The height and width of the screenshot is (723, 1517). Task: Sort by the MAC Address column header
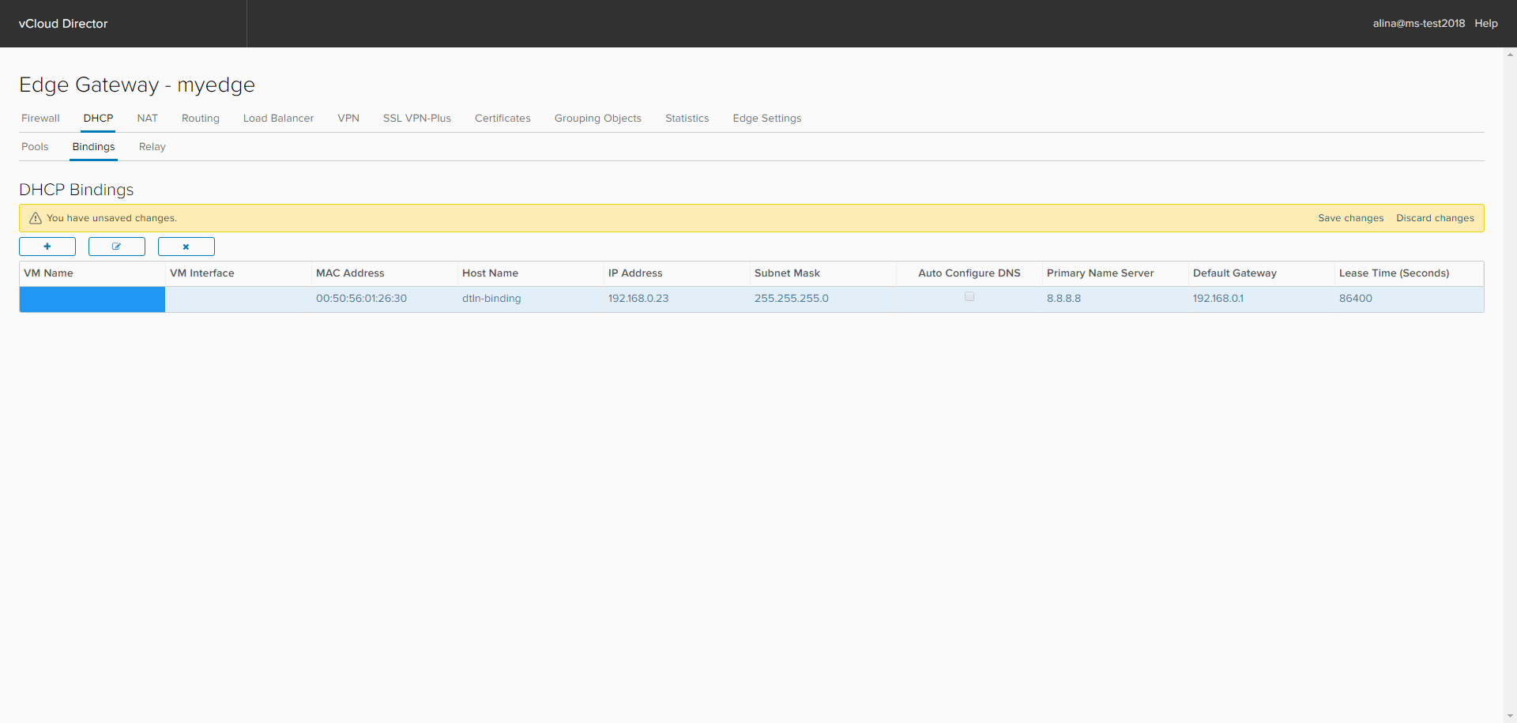coord(350,273)
